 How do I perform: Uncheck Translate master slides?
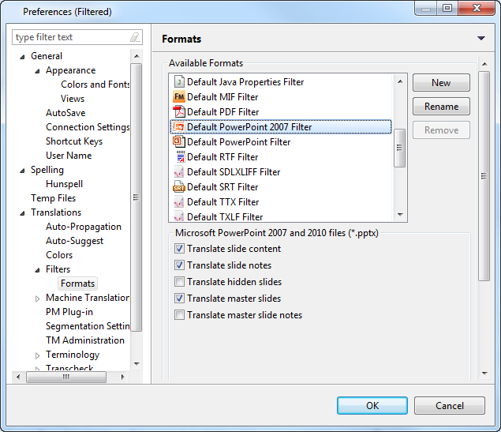click(179, 299)
